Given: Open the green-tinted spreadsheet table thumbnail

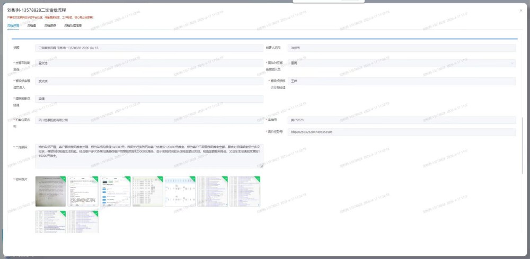Looking at the screenshot, I should [x=148, y=191].
